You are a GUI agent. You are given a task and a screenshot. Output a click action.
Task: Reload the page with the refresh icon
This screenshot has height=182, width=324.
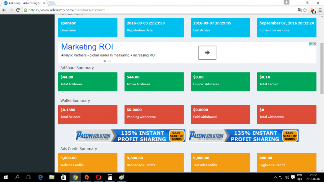18,10
